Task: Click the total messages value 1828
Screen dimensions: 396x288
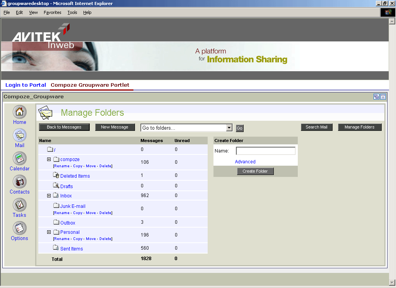Action: tap(146, 259)
